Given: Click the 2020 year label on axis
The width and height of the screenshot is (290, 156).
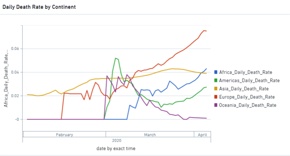Looking at the screenshot, I should click(x=117, y=141).
